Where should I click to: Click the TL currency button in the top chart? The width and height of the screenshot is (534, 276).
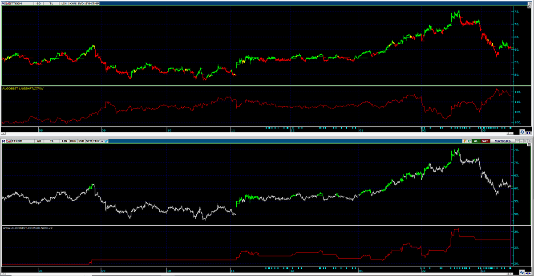click(51, 4)
